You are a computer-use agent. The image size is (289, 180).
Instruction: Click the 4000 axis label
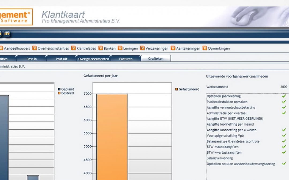pos(87,173)
